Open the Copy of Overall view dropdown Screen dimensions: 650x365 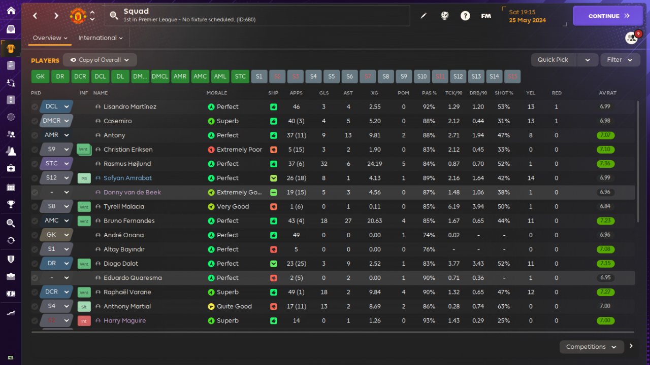pyautogui.click(x=100, y=60)
